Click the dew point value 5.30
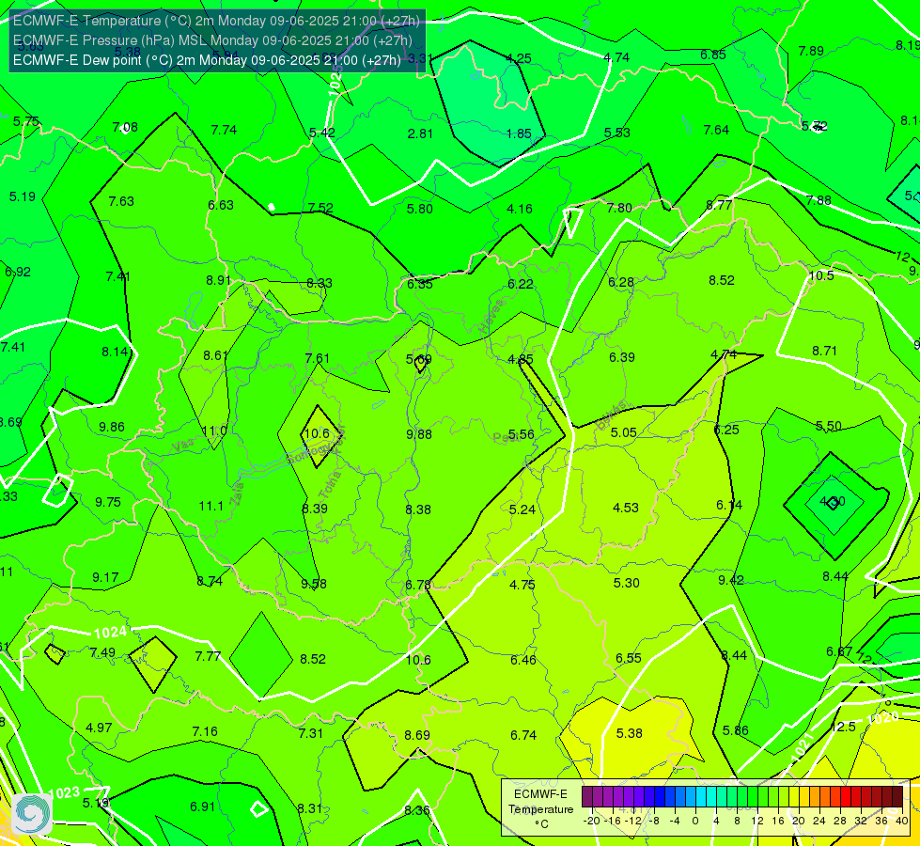 (626, 583)
